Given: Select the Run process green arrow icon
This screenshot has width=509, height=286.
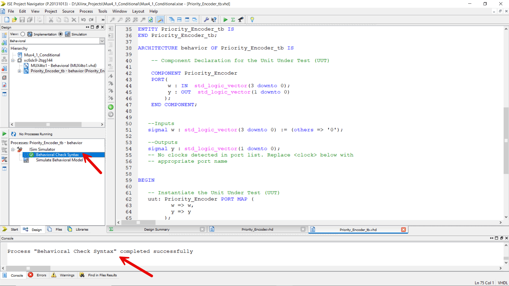Looking at the screenshot, I should pyautogui.click(x=225, y=19).
